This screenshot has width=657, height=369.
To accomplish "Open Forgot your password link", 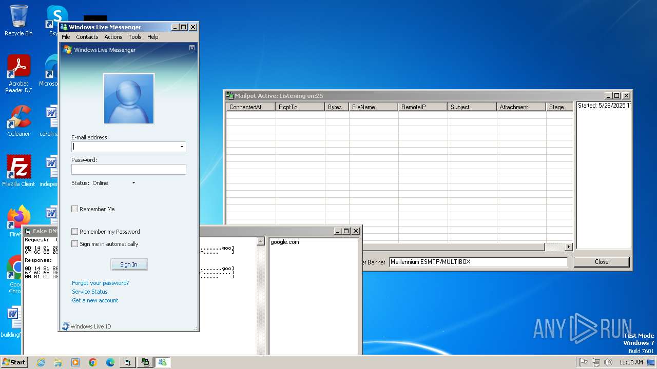I will pyautogui.click(x=101, y=283).
